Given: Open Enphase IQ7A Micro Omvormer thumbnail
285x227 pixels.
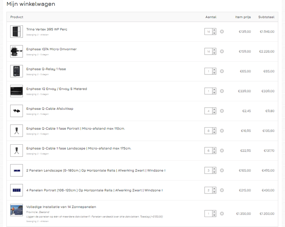Looking at the screenshot, I should tap(16, 51).
